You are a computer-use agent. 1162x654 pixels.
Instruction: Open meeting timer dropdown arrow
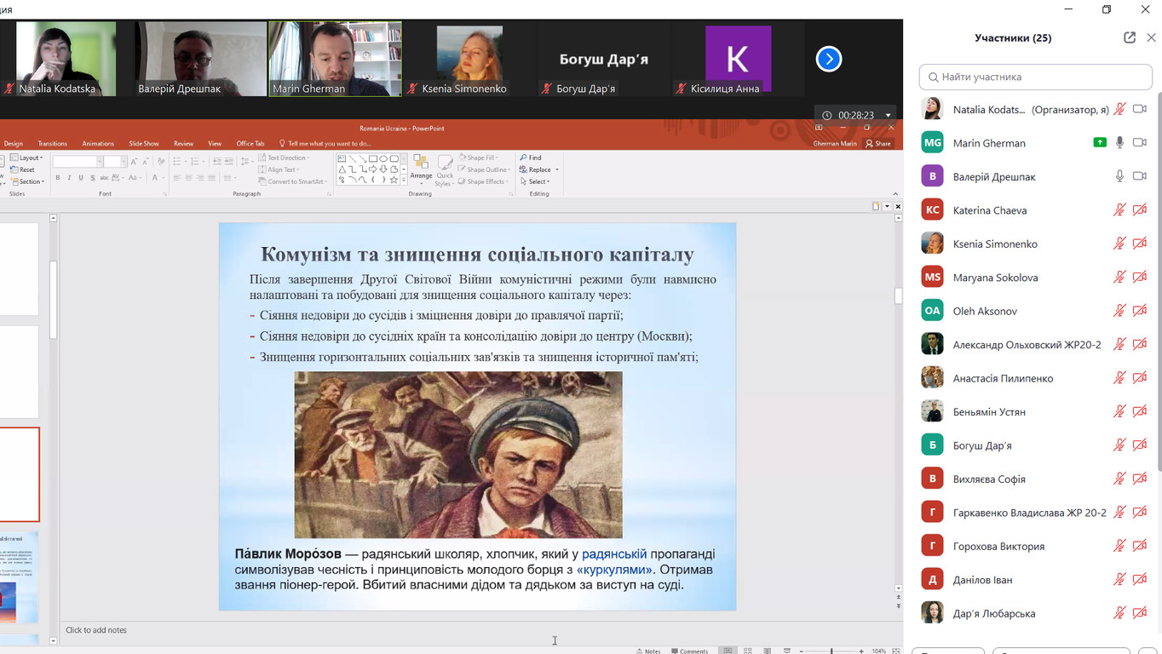tap(888, 115)
